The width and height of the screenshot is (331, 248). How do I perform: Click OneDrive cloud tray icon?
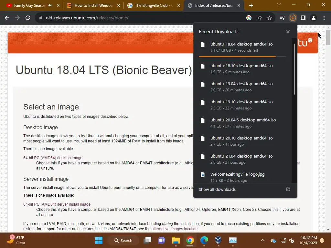click(273, 241)
